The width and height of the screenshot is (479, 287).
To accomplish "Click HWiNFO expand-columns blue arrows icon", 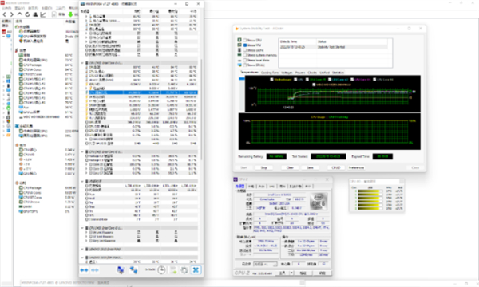I will coord(84,270).
